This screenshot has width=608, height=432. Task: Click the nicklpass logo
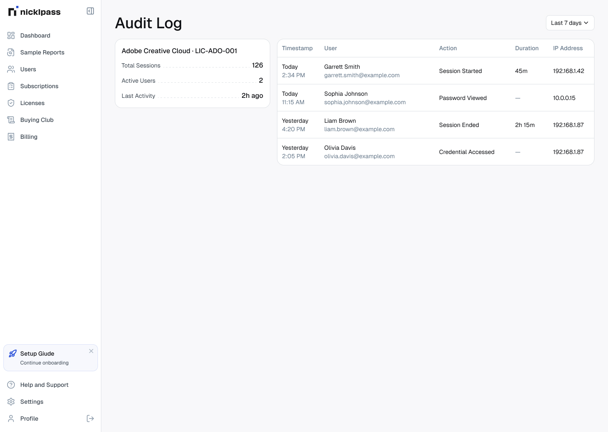pos(35,11)
